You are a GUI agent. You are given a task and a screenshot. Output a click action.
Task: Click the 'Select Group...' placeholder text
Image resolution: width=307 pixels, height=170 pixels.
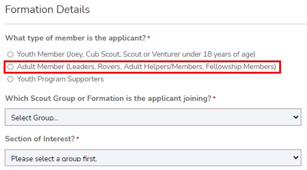pos(35,118)
